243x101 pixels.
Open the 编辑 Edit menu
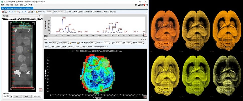point(12,5)
